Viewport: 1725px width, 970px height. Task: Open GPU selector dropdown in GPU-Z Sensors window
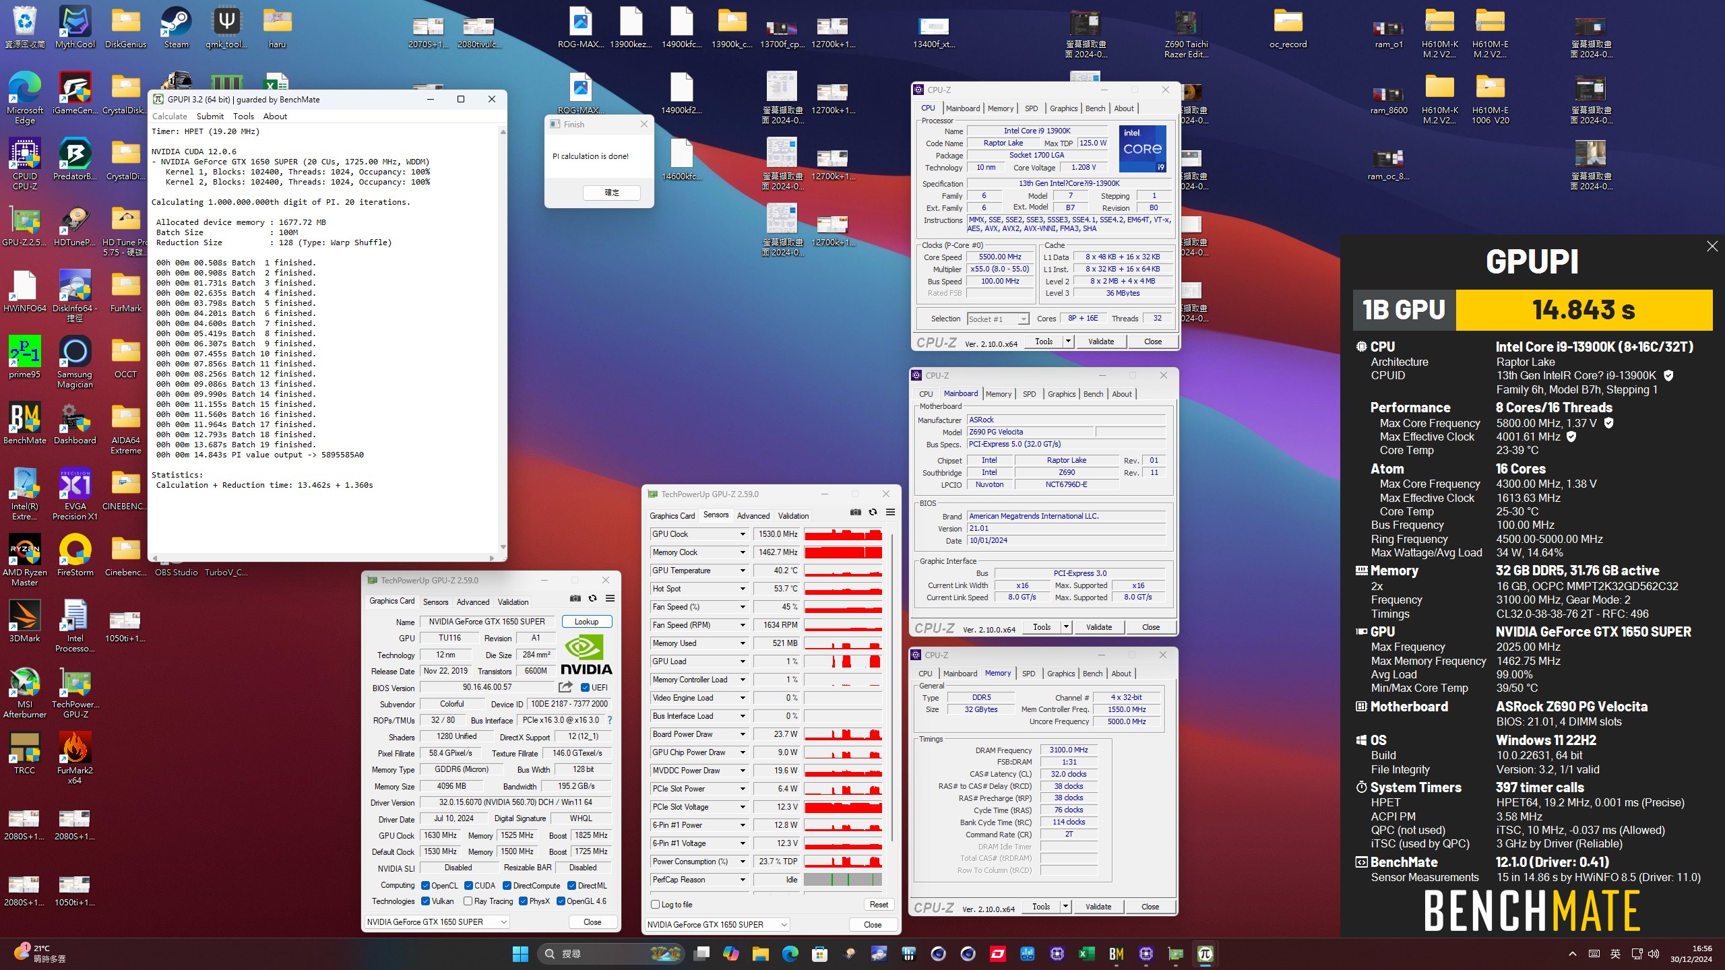click(718, 925)
